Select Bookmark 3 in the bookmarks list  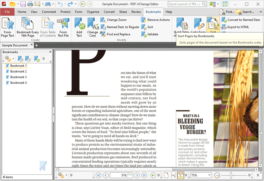tap(18, 77)
